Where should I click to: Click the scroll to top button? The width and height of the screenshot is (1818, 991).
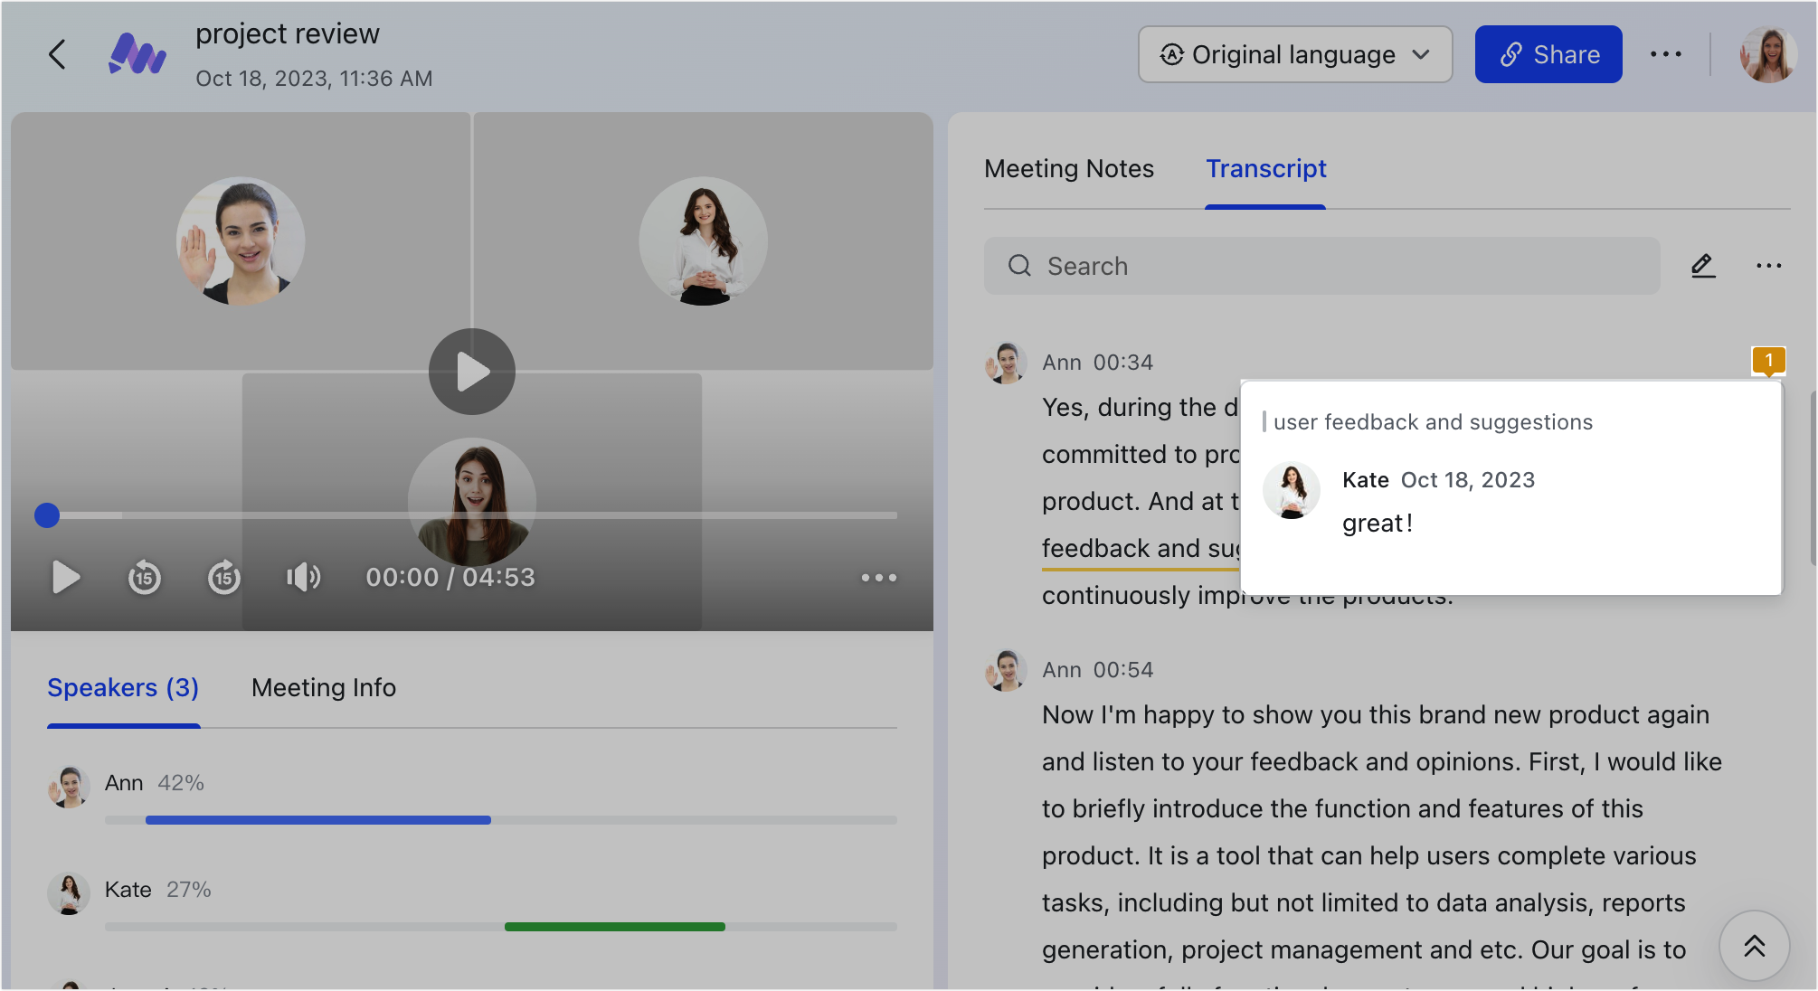(x=1755, y=946)
